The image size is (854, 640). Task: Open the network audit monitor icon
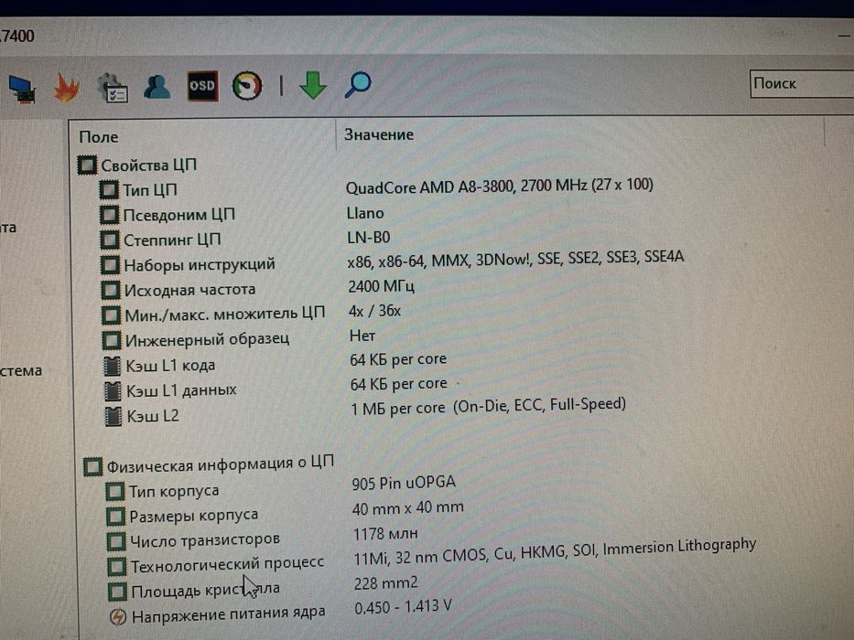pos(22,89)
